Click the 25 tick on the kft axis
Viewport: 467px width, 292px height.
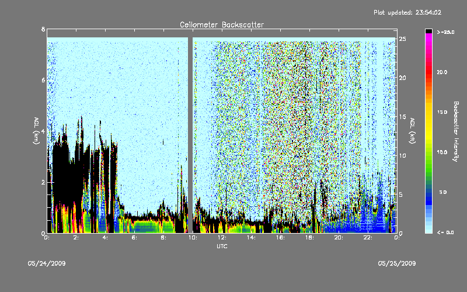(402, 39)
